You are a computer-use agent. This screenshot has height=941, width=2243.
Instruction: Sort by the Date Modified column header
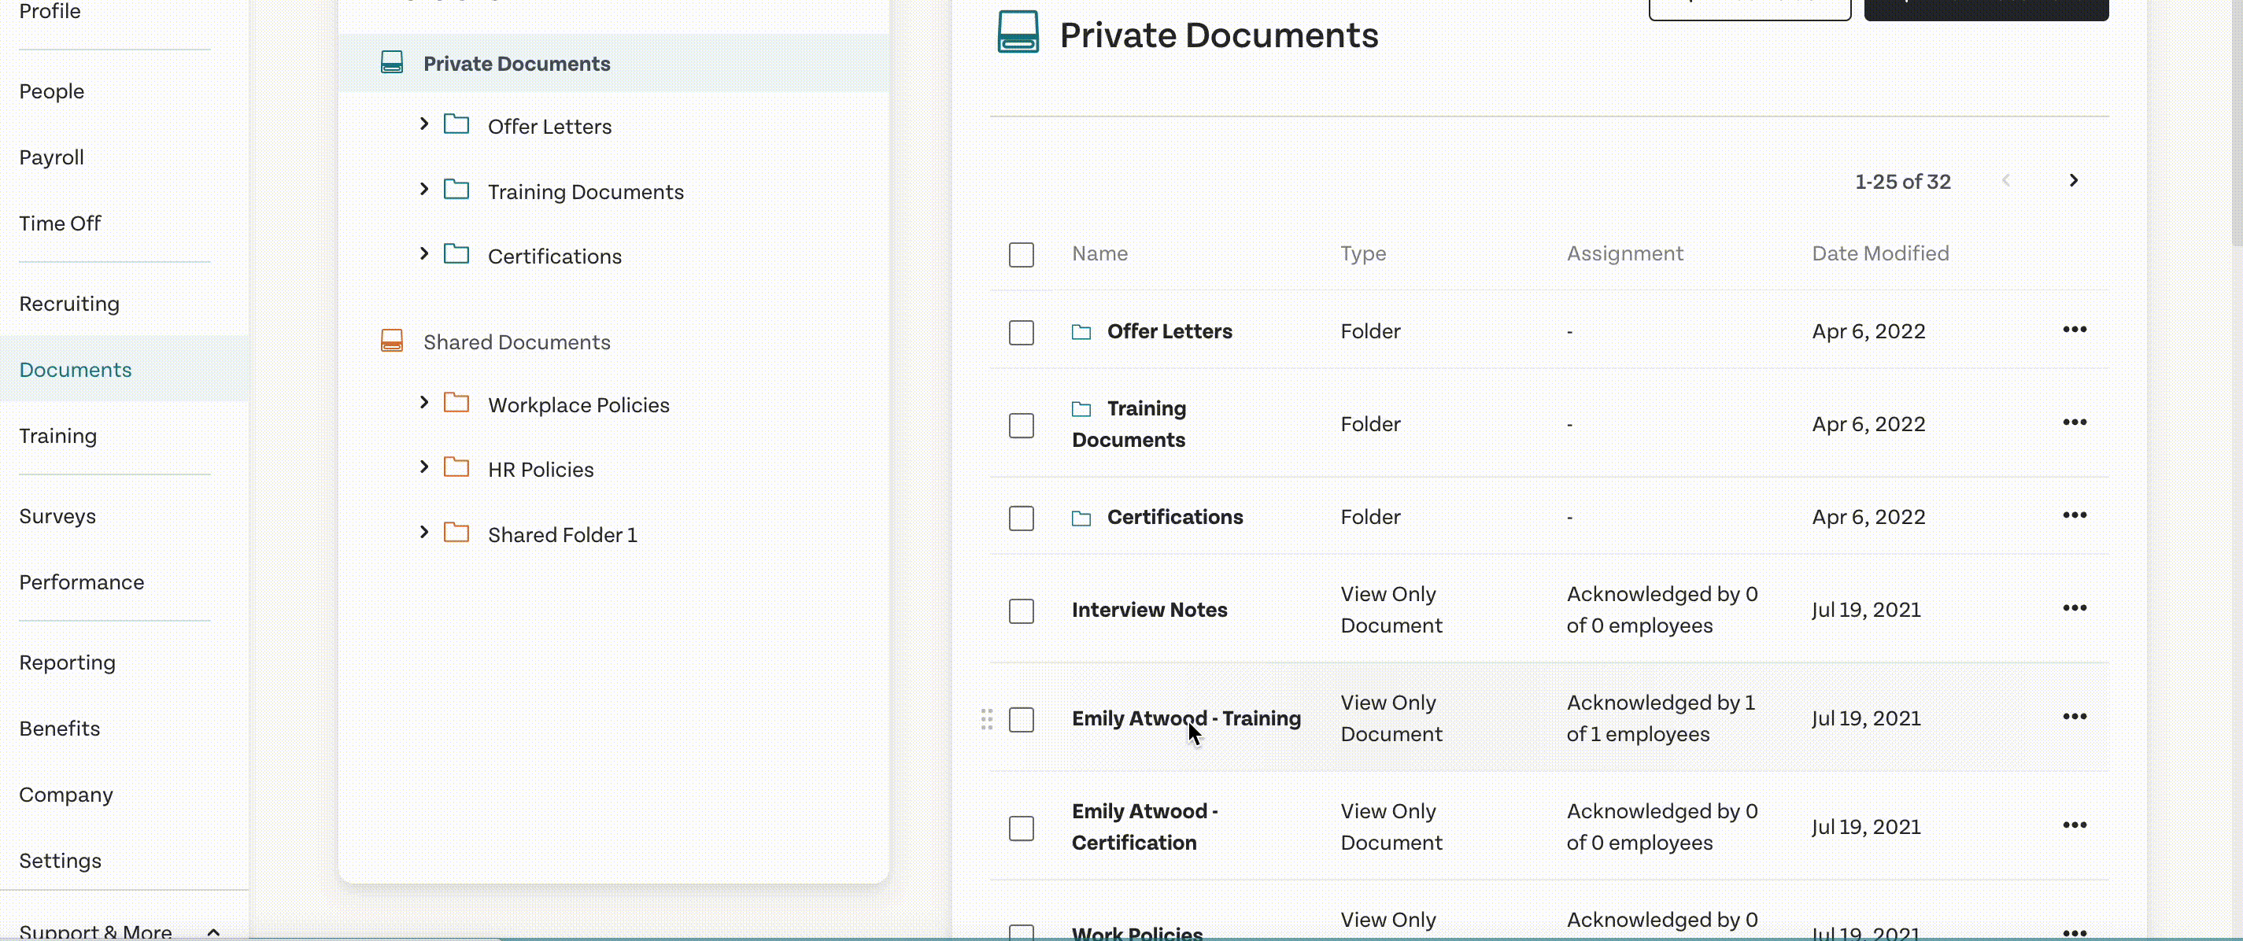click(1880, 253)
